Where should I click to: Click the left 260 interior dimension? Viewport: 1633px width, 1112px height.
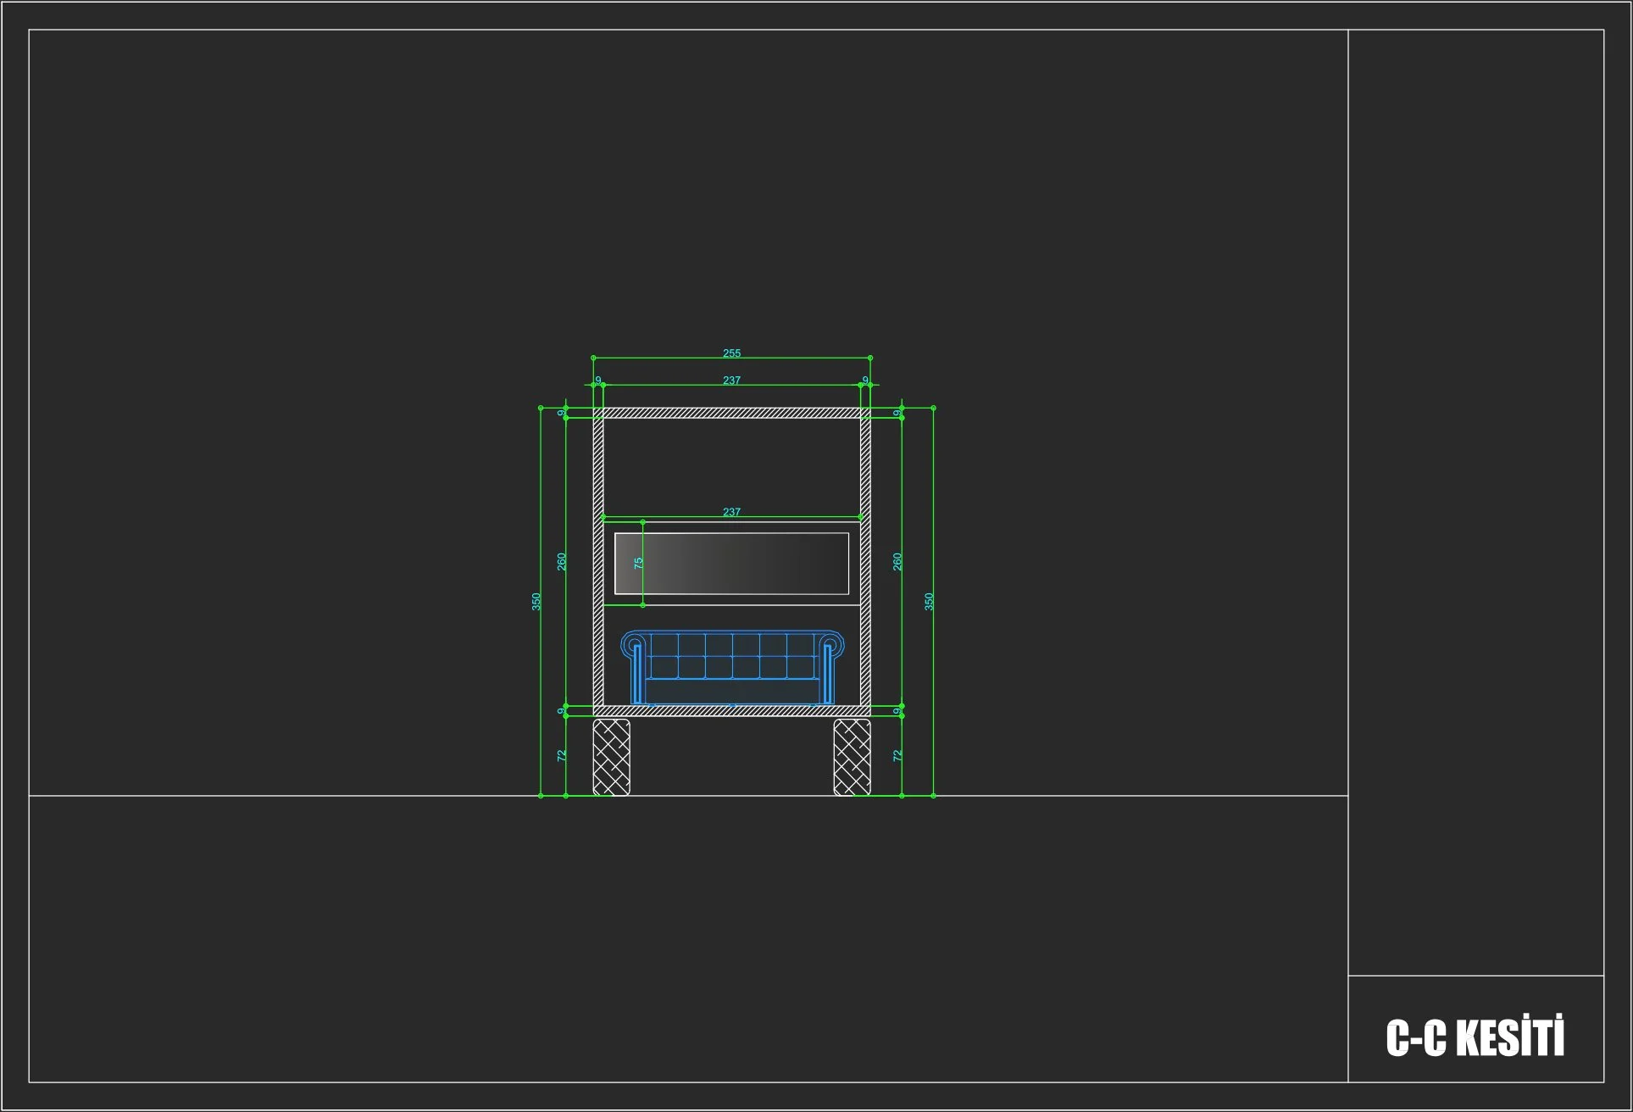[561, 561]
